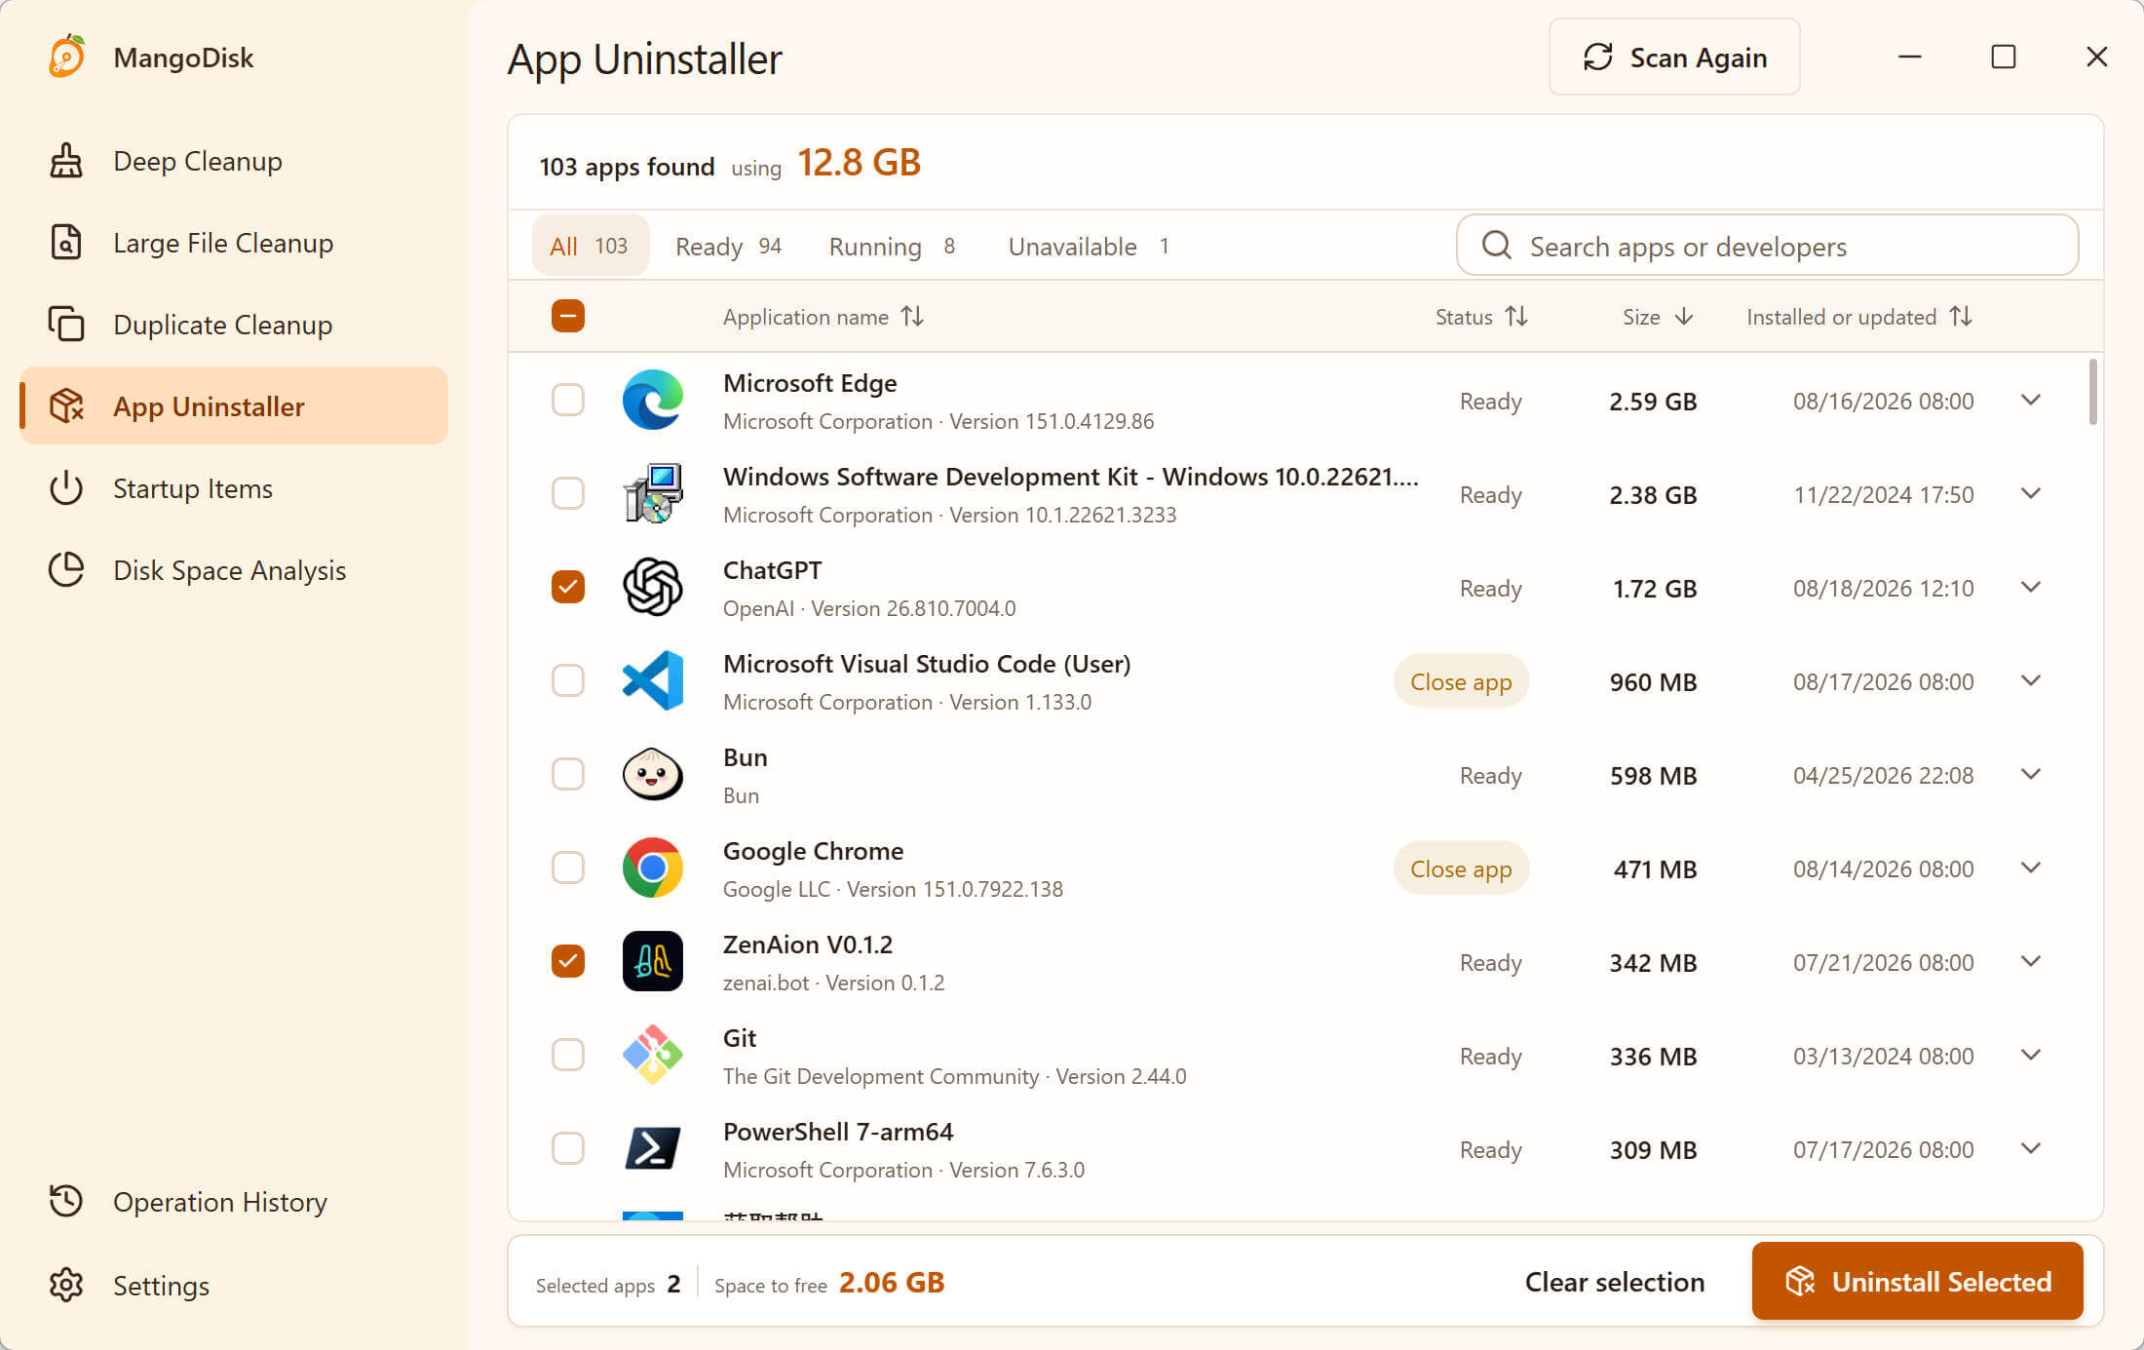Expand the PowerShell 7-arm64 row details
The image size is (2144, 1350).
(x=2031, y=1148)
